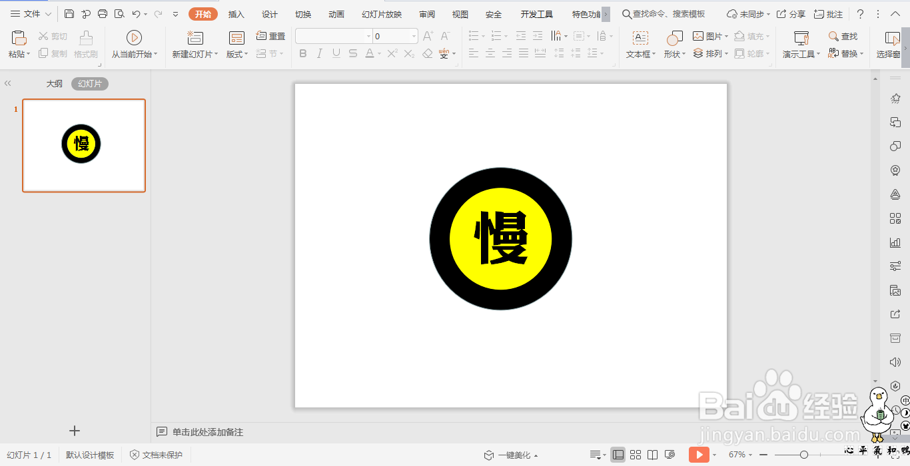Expand the Arrange (排列) dropdown
Image resolution: width=910 pixels, height=466 pixels.
click(726, 53)
